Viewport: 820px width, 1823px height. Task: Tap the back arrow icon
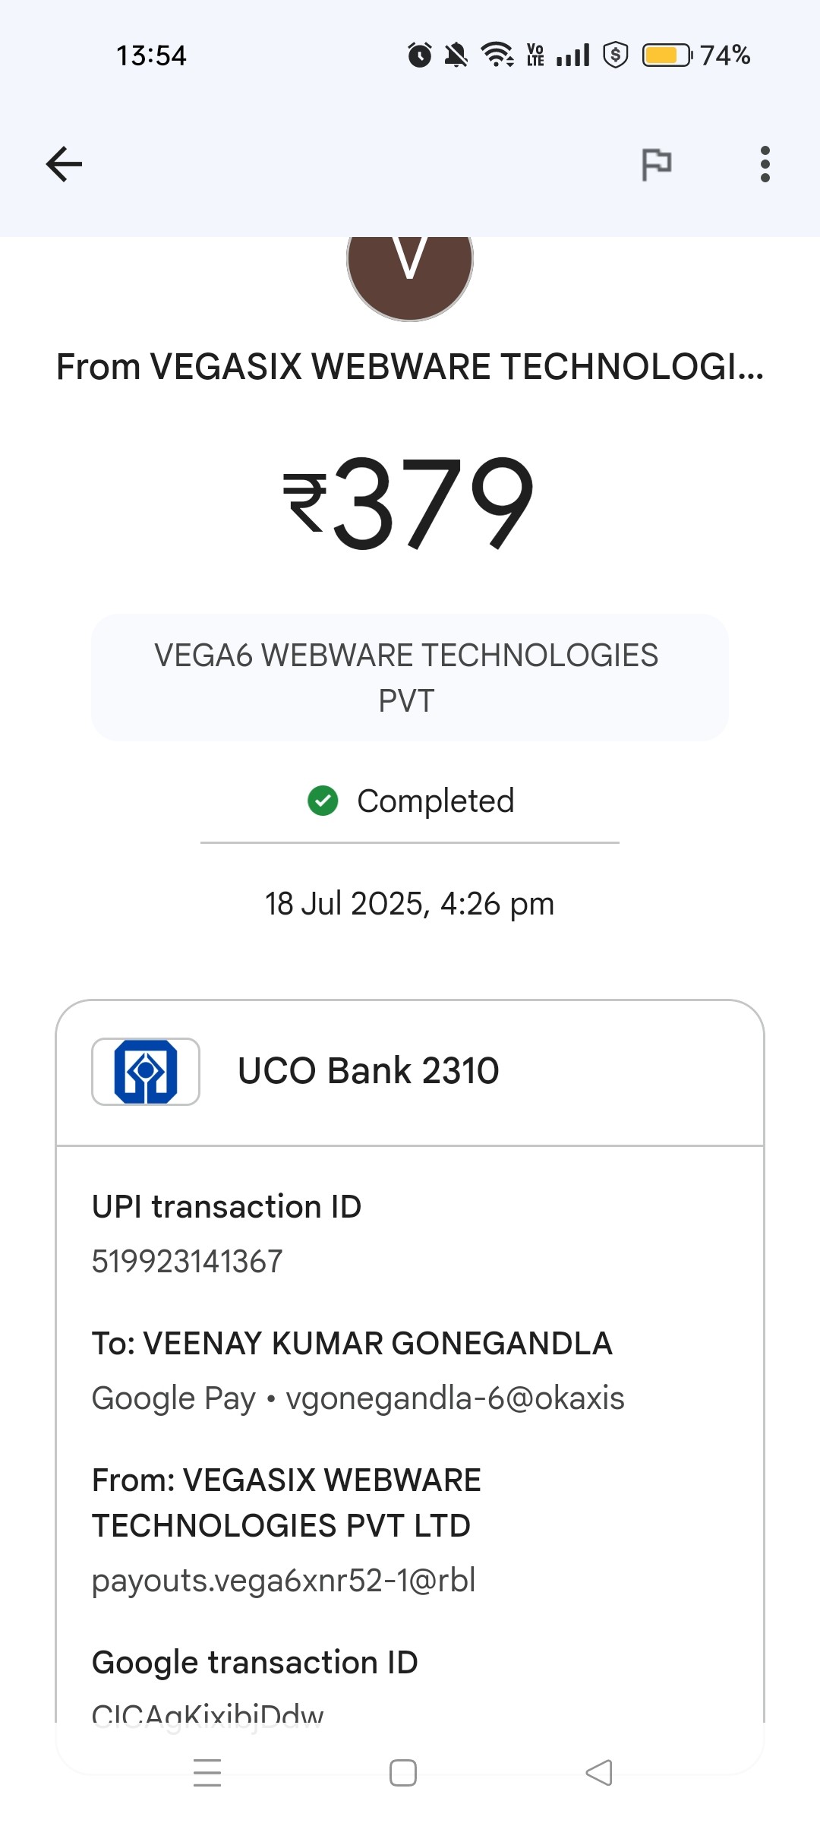[64, 164]
